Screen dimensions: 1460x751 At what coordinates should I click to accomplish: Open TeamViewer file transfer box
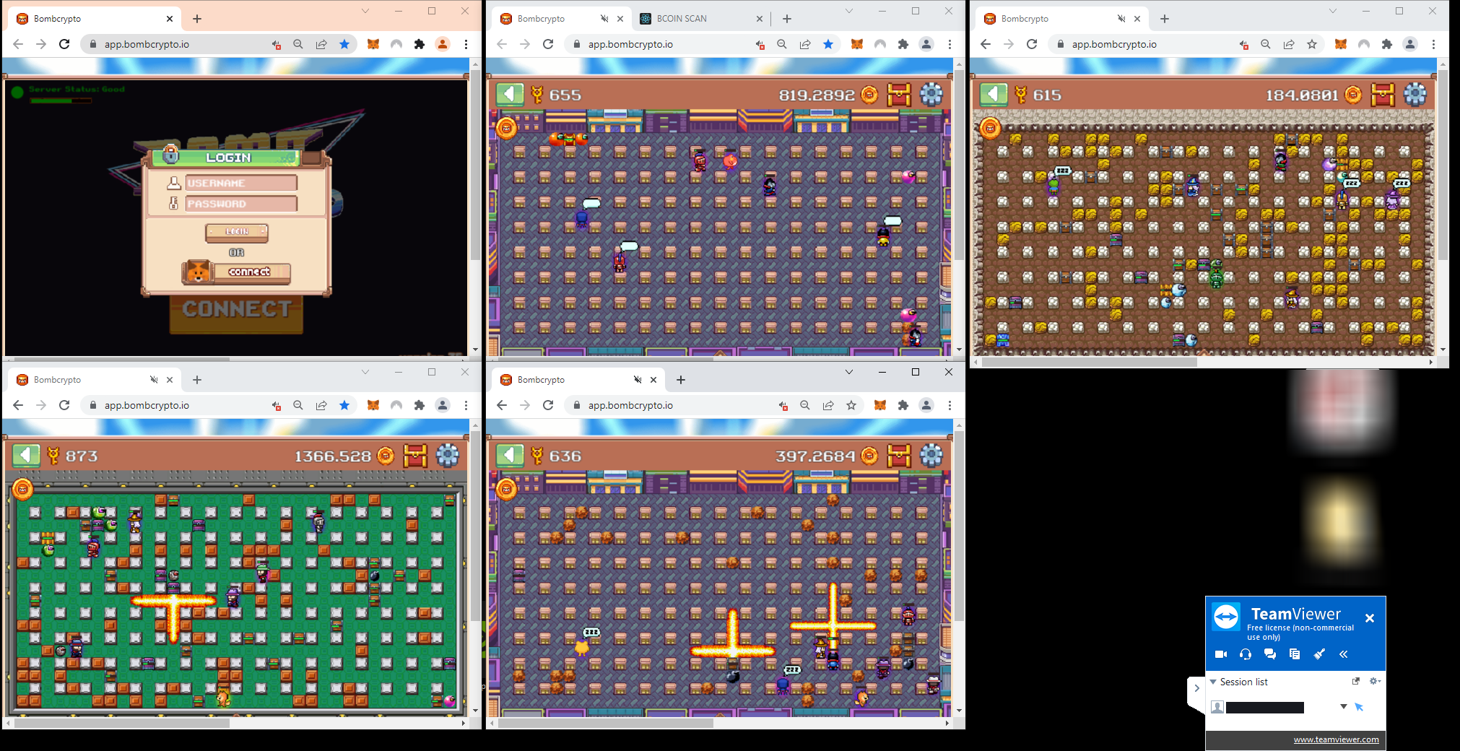[x=1295, y=654]
